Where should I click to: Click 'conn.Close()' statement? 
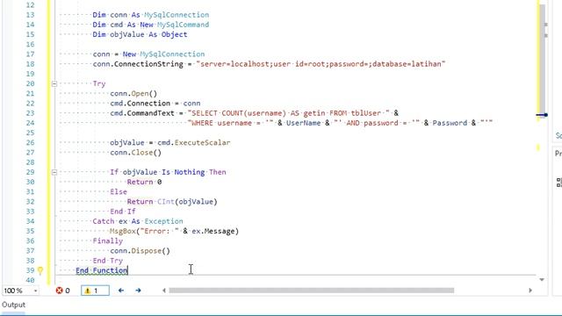point(136,153)
